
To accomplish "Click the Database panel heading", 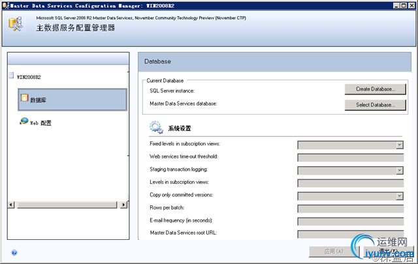I will pyautogui.click(x=157, y=61).
